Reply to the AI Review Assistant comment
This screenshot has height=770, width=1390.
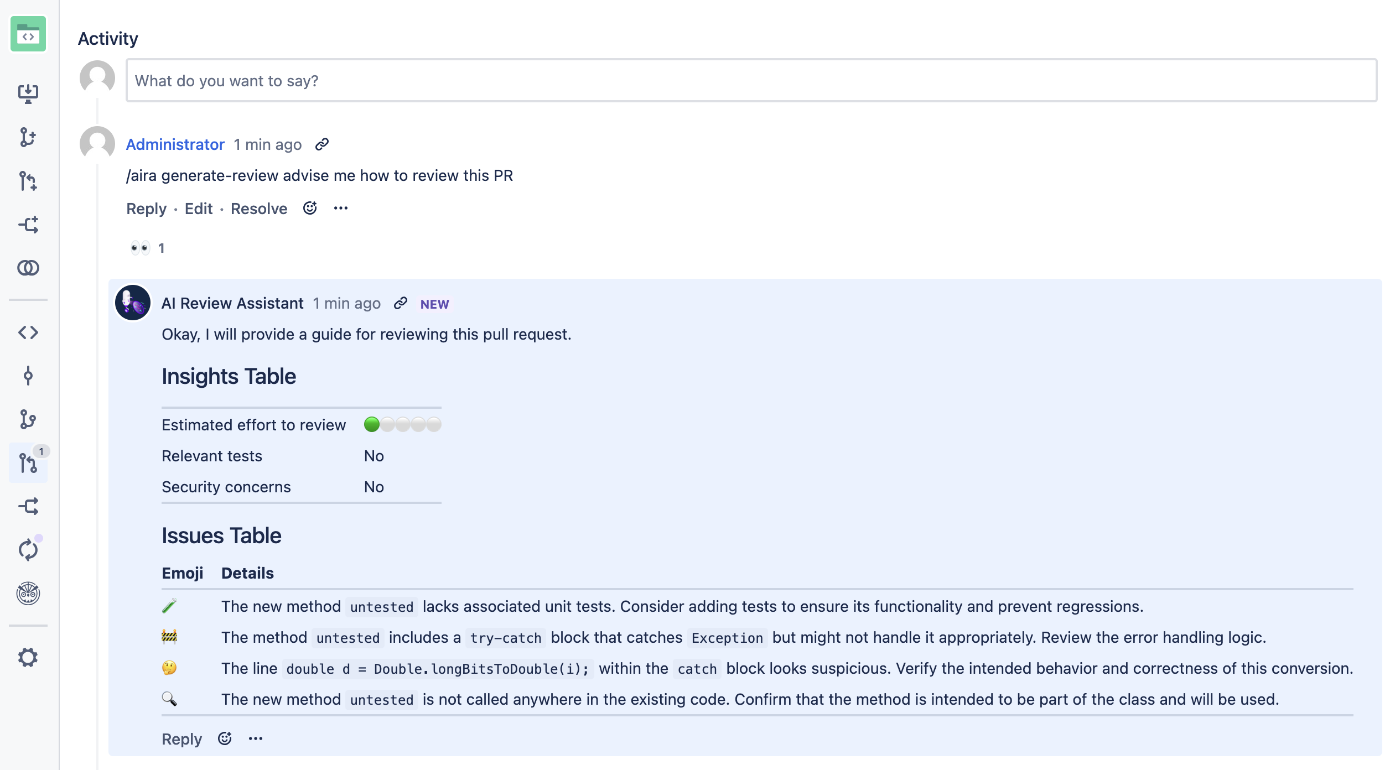(x=181, y=739)
